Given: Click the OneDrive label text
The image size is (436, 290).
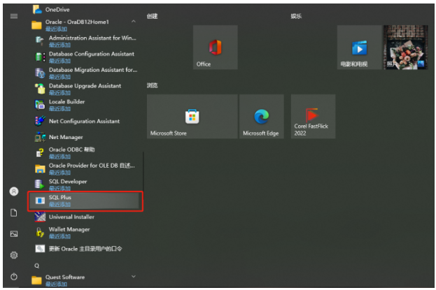Looking at the screenshot, I should 57,10.
